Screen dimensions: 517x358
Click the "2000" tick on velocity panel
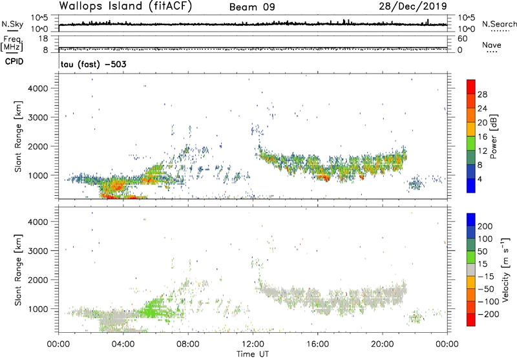coord(38,280)
